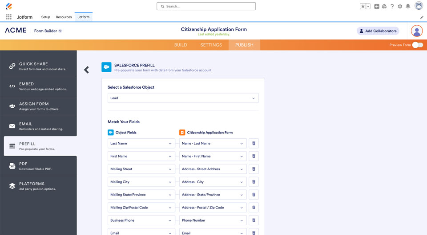This screenshot has width=427, height=235.
Task: Go back with the left chevron arrow
Action: click(86, 70)
